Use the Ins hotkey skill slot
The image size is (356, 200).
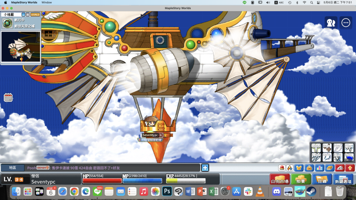coord(327,148)
